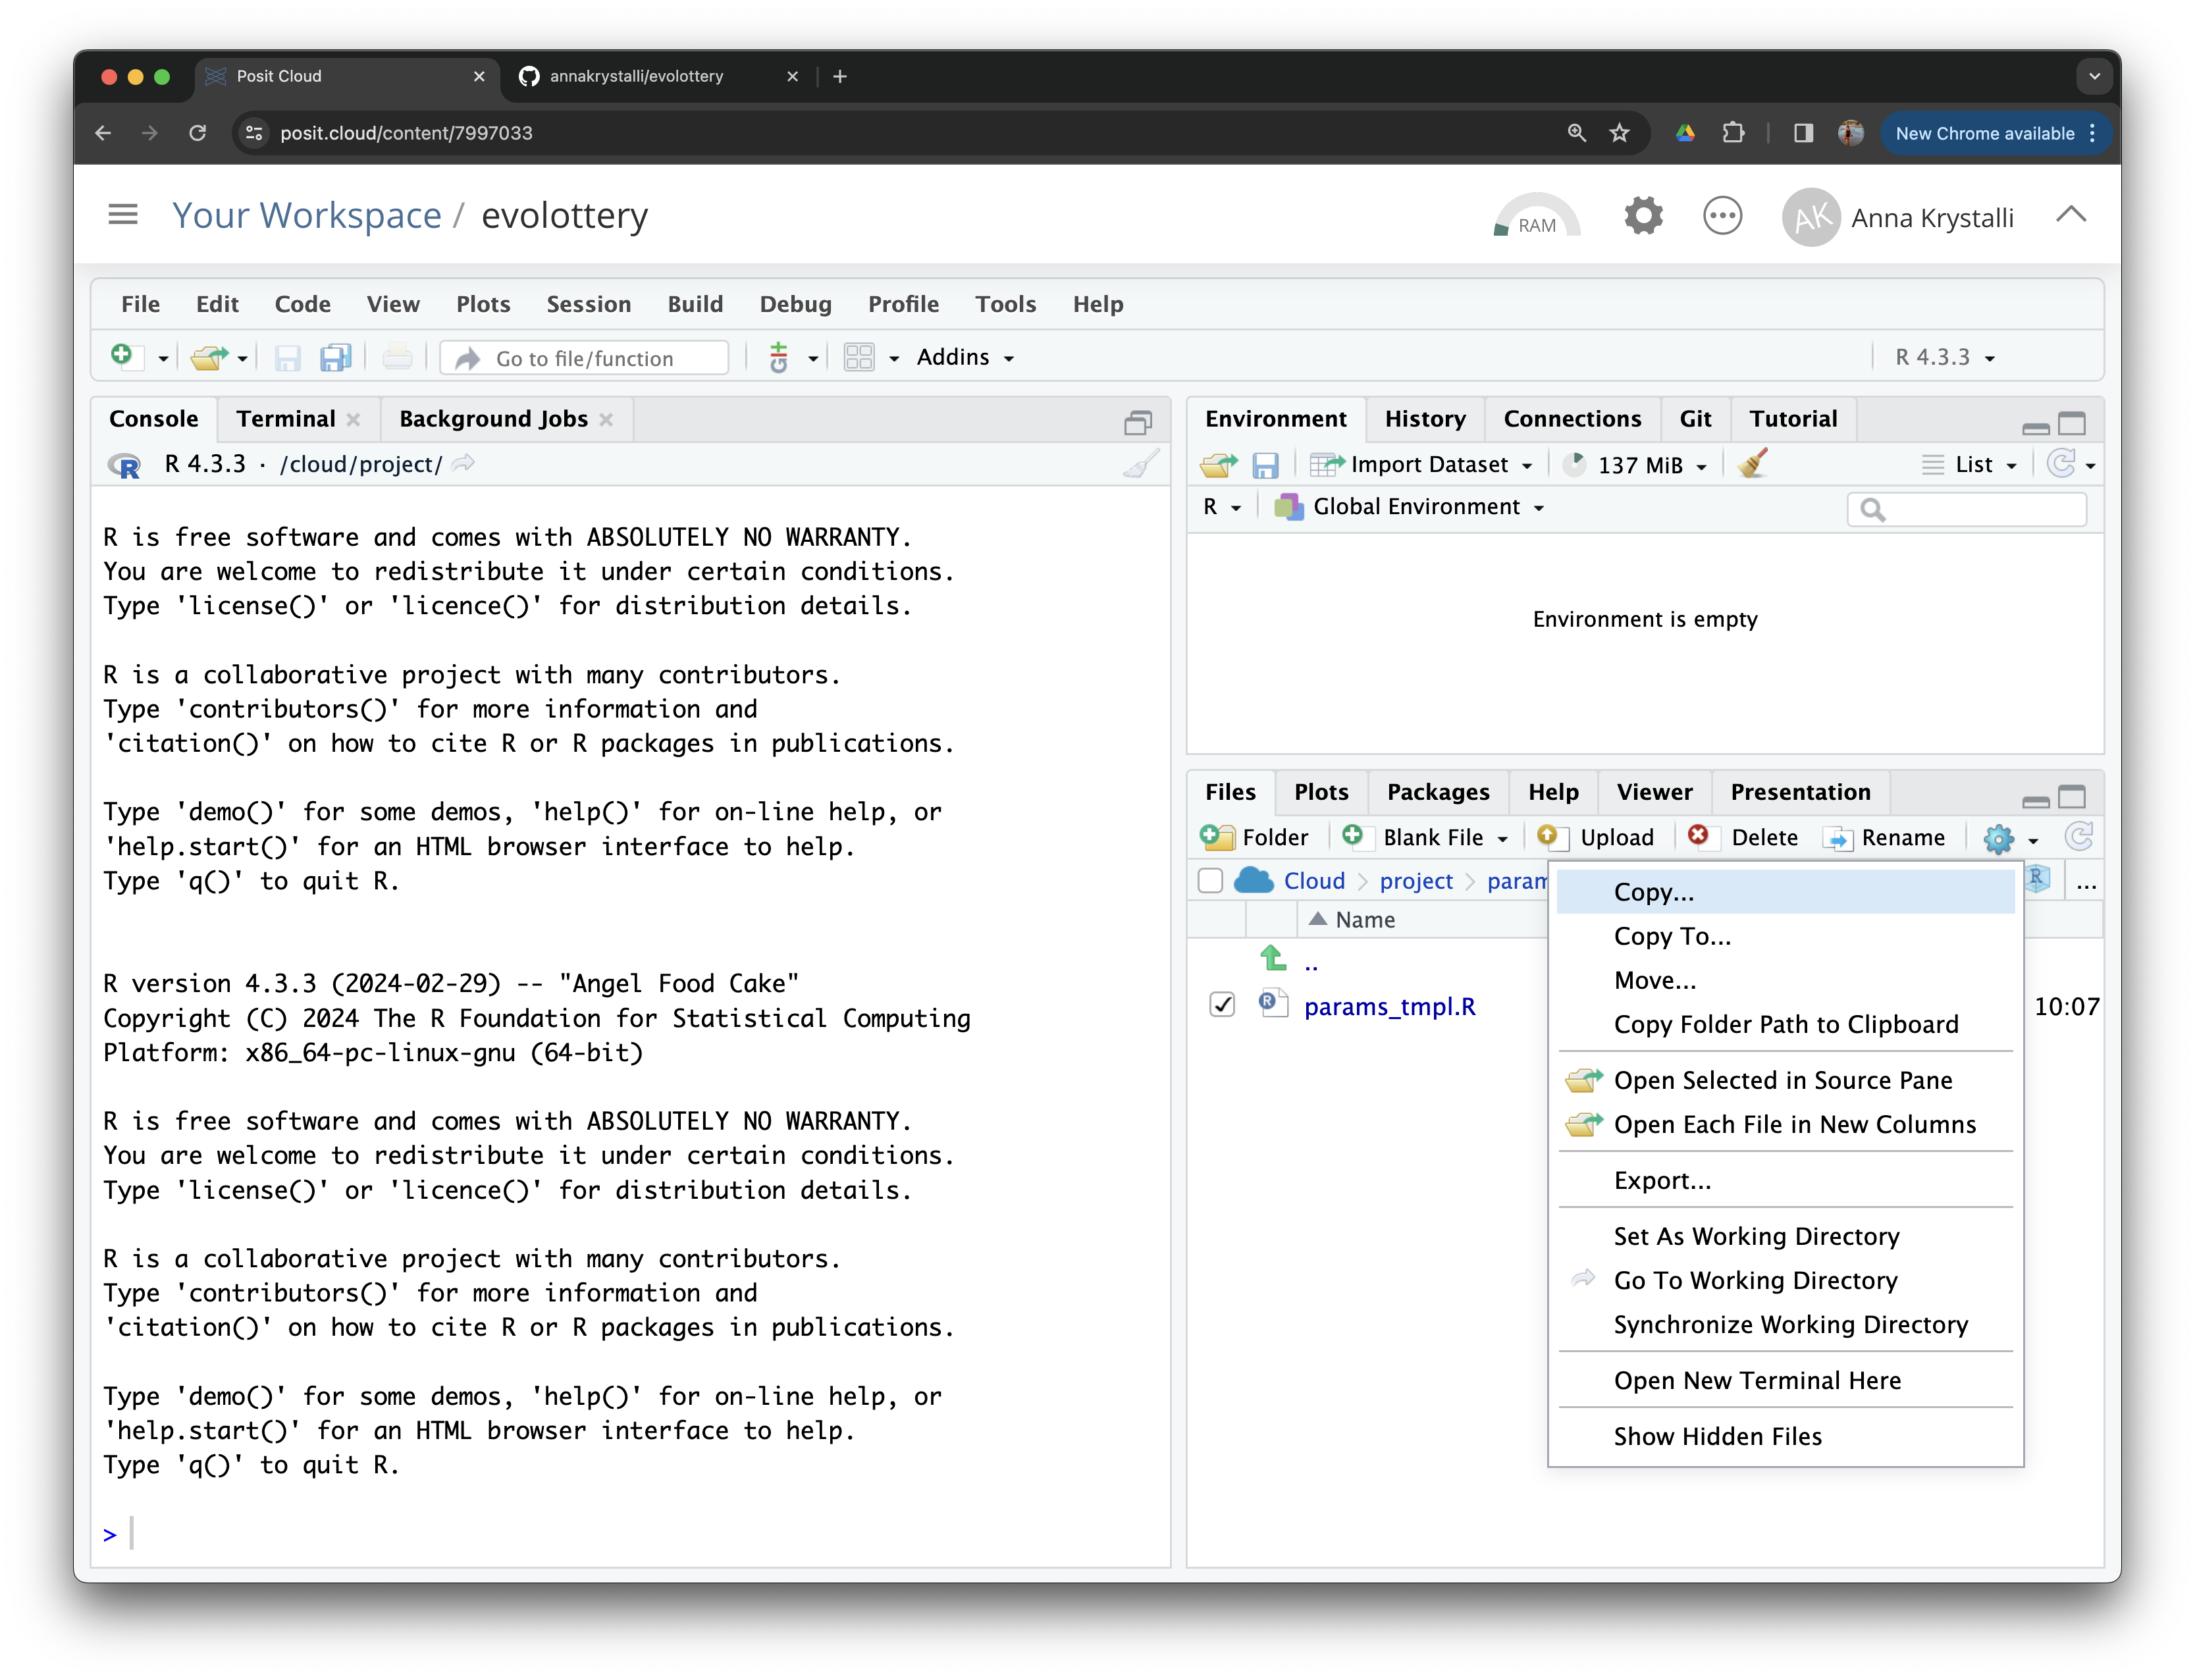Bookmark page with star icon

tap(1620, 132)
